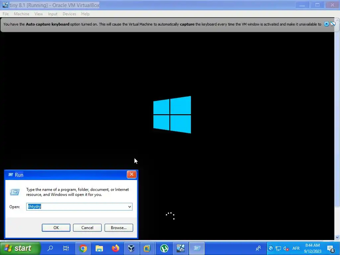Minimize the VirtualBox window
This screenshot has height=255, width=340.
[x=302, y=5]
